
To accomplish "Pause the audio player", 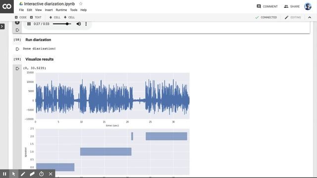I will point(29,24).
